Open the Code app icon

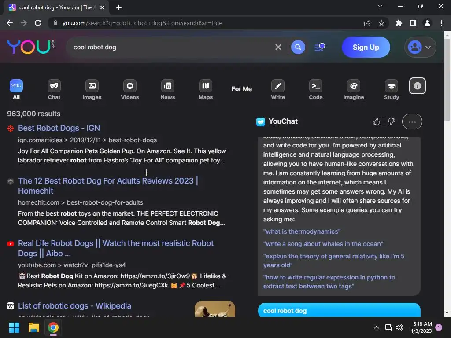tap(316, 90)
